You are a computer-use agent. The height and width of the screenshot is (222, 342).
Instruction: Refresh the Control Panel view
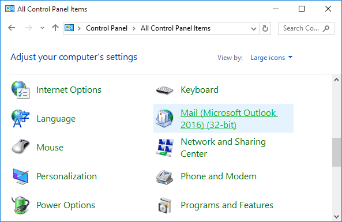pos(265,28)
